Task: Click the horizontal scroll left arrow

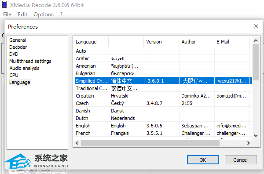Action: (77, 143)
